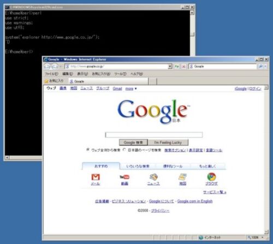The width and height of the screenshot is (273, 244).
Task: Select the various searches tab
Action: [x=138, y=166]
